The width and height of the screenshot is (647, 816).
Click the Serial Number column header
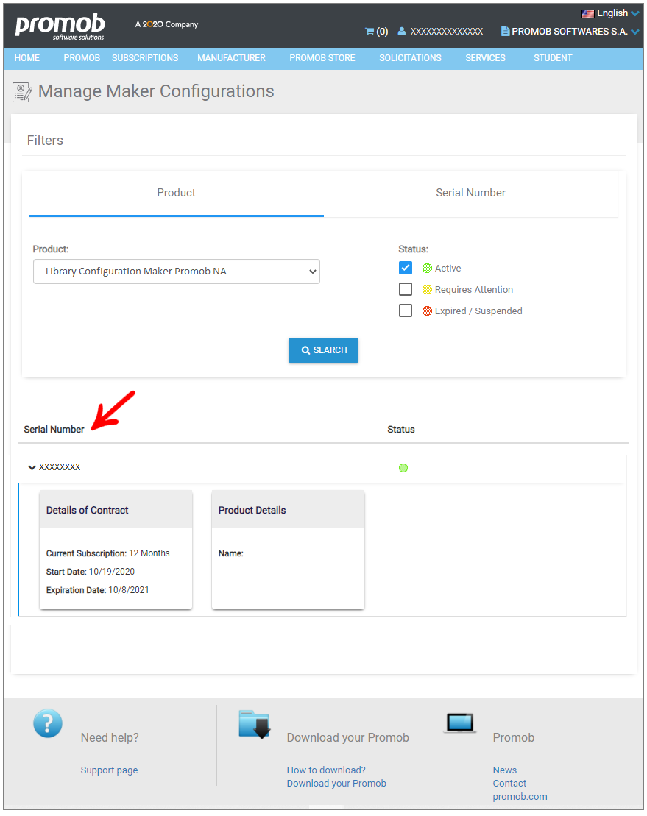[x=54, y=430]
